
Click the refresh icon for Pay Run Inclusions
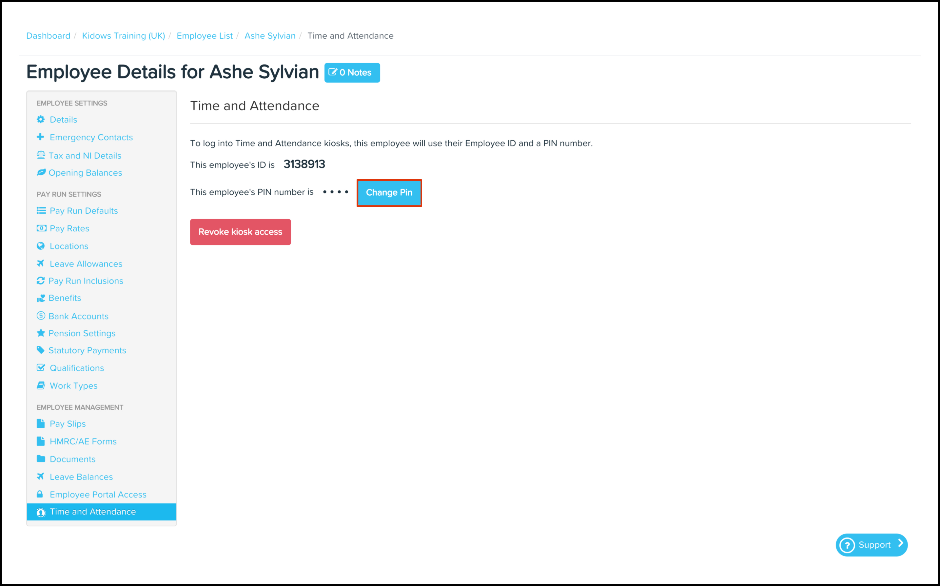point(41,281)
